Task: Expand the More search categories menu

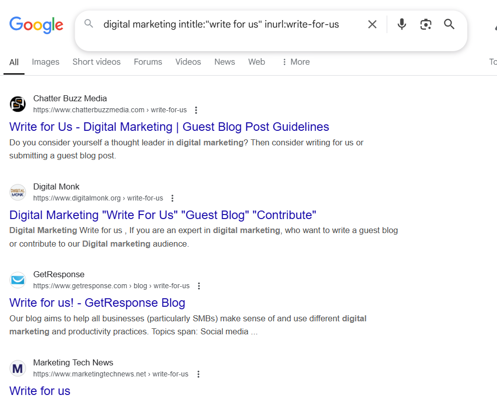Action: [295, 62]
